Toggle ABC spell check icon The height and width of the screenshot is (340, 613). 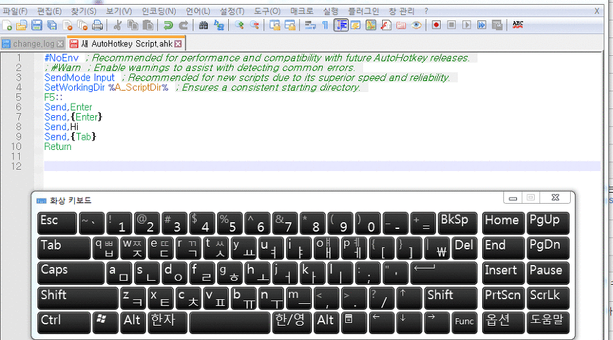click(x=518, y=25)
